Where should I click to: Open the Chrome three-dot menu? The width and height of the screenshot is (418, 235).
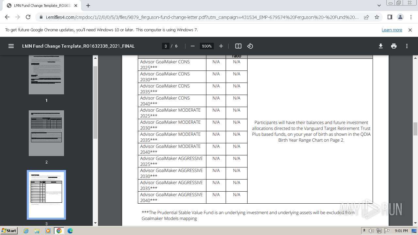pos(410,17)
